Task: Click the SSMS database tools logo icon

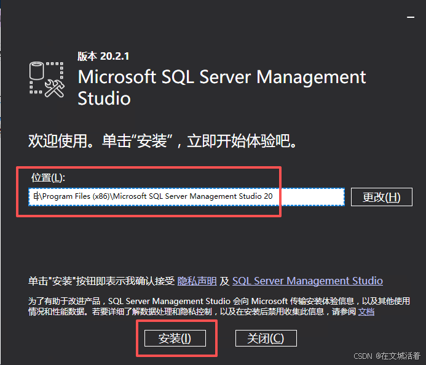Action: click(47, 79)
